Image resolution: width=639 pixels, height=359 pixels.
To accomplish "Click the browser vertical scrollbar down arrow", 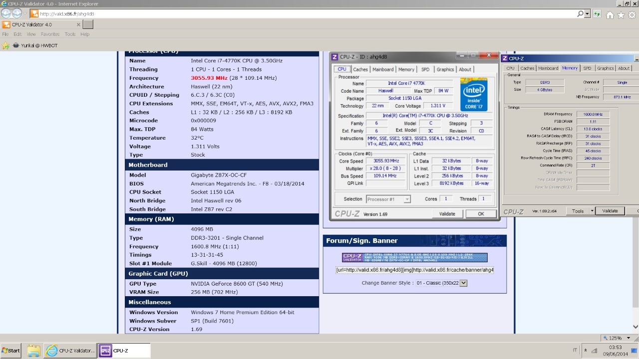I will click(x=636, y=327).
